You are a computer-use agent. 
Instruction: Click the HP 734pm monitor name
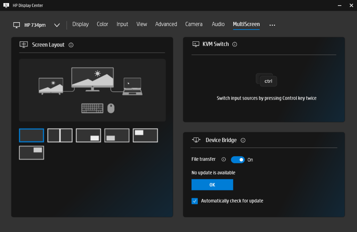[35, 25]
